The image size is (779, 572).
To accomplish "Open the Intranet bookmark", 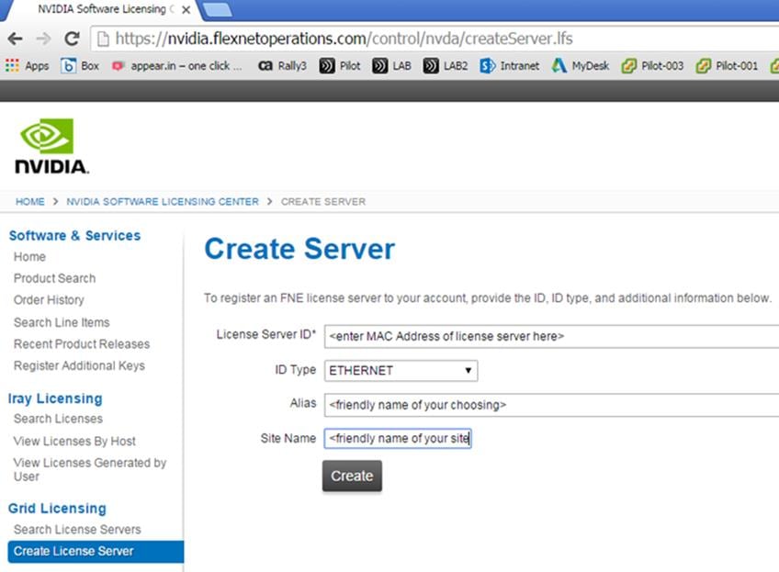I will [510, 65].
